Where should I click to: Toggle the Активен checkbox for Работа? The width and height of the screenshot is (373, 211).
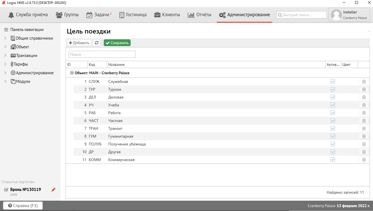tap(333, 113)
